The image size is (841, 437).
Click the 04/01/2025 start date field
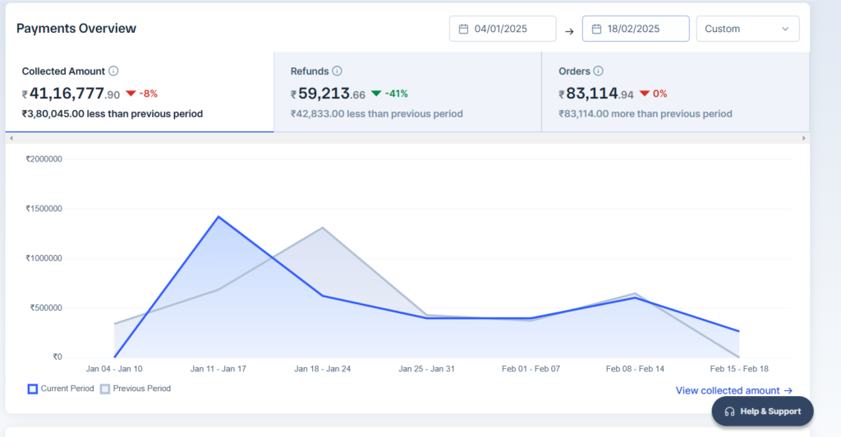point(502,29)
